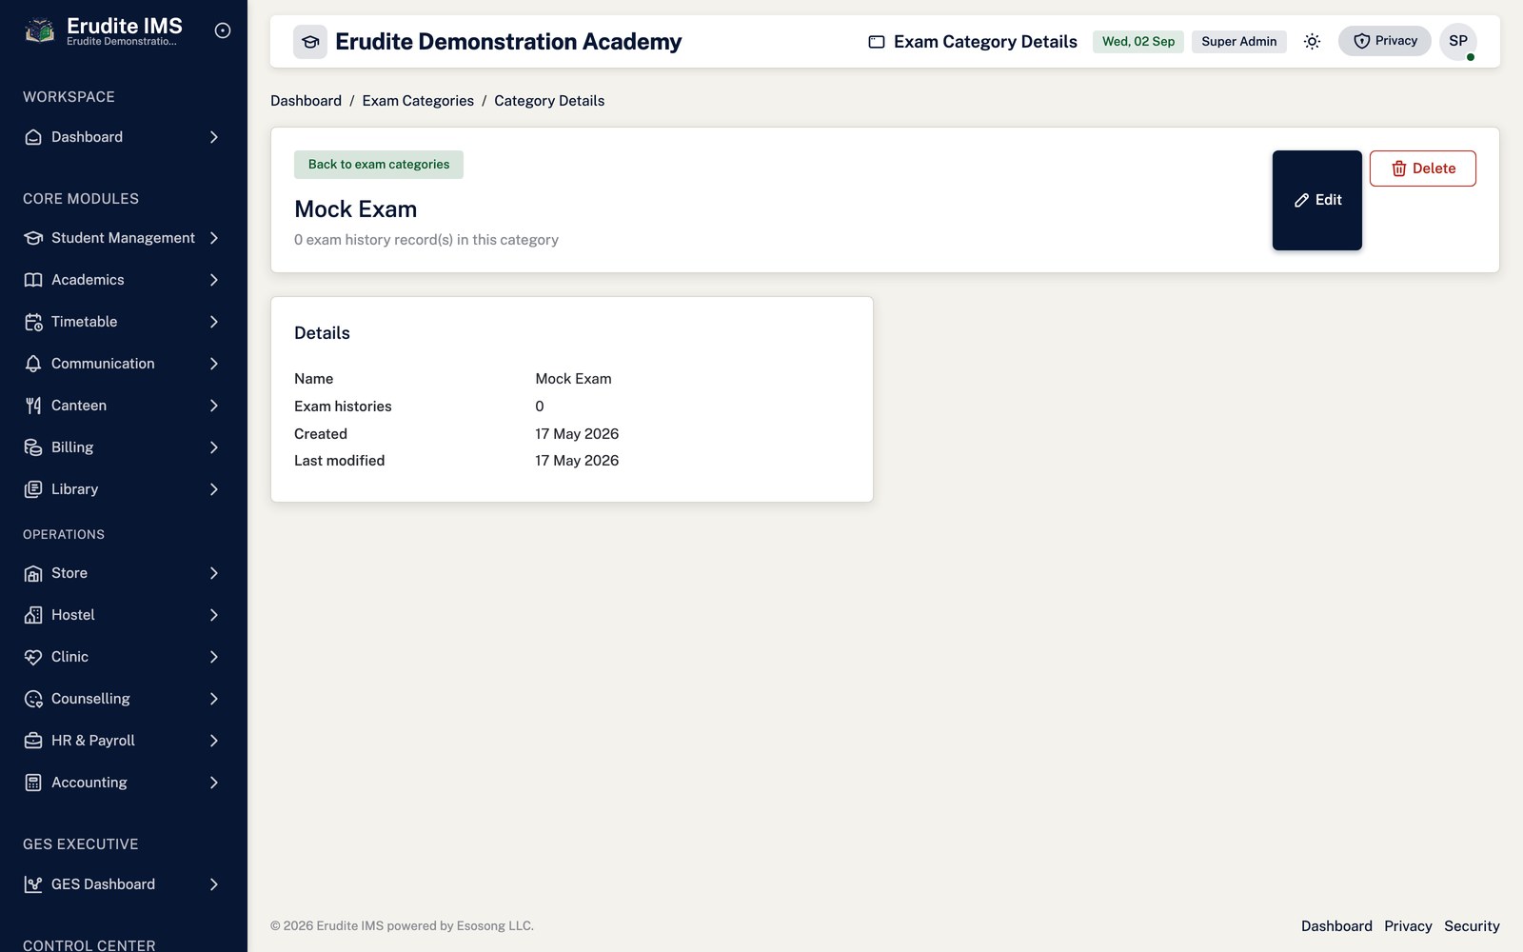Viewport: 1523px width, 952px height.
Task: Click the Communication bell icon
Action: click(x=33, y=364)
